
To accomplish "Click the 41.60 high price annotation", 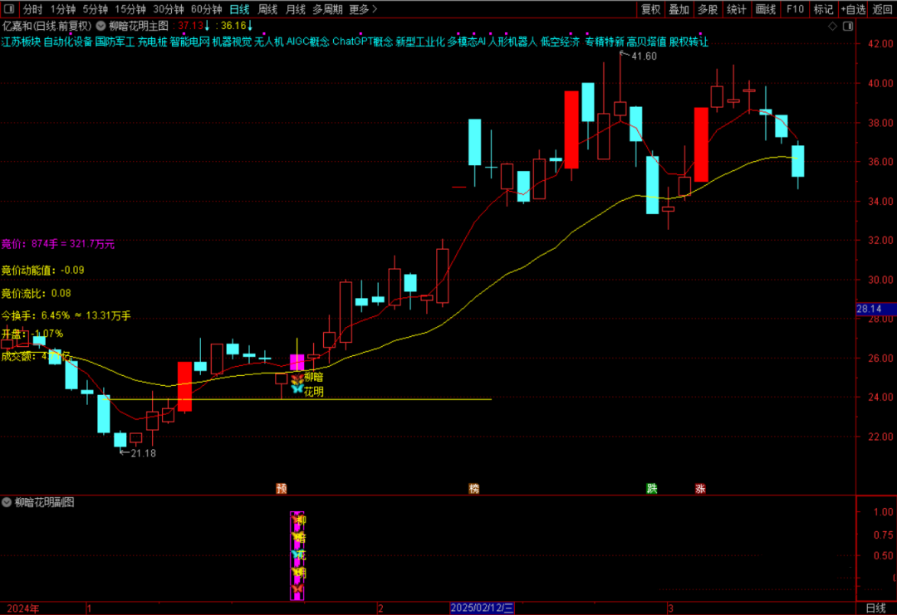I will [644, 56].
